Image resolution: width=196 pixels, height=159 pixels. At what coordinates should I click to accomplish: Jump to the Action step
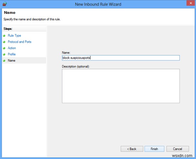coord(12,48)
